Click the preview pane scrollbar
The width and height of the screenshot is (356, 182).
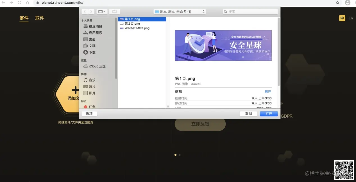click(279, 52)
